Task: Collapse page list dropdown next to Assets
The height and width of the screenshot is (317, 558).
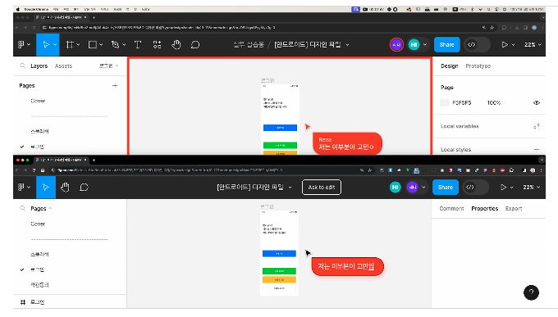Action: pos(108,66)
